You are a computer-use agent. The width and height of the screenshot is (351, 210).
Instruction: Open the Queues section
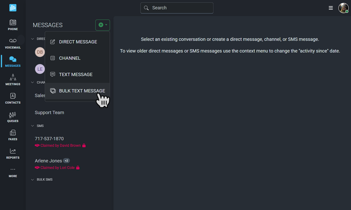13,117
